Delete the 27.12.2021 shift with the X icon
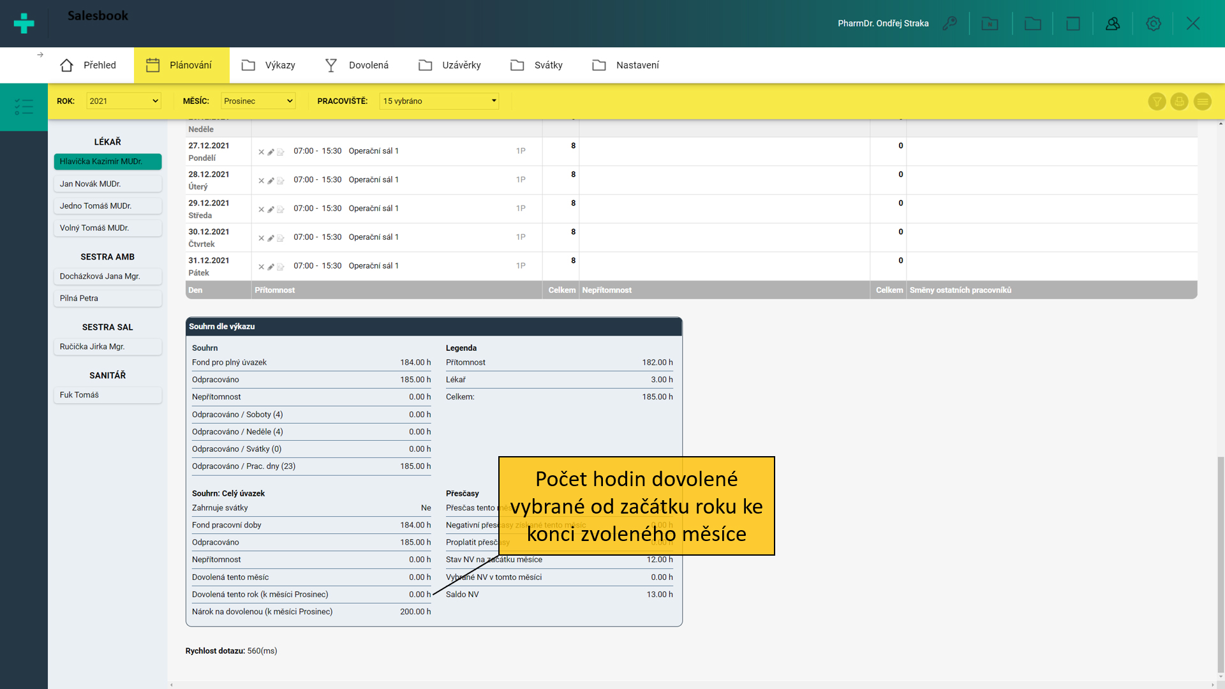 tap(261, 152)
